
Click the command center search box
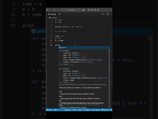tap(71, 10)
